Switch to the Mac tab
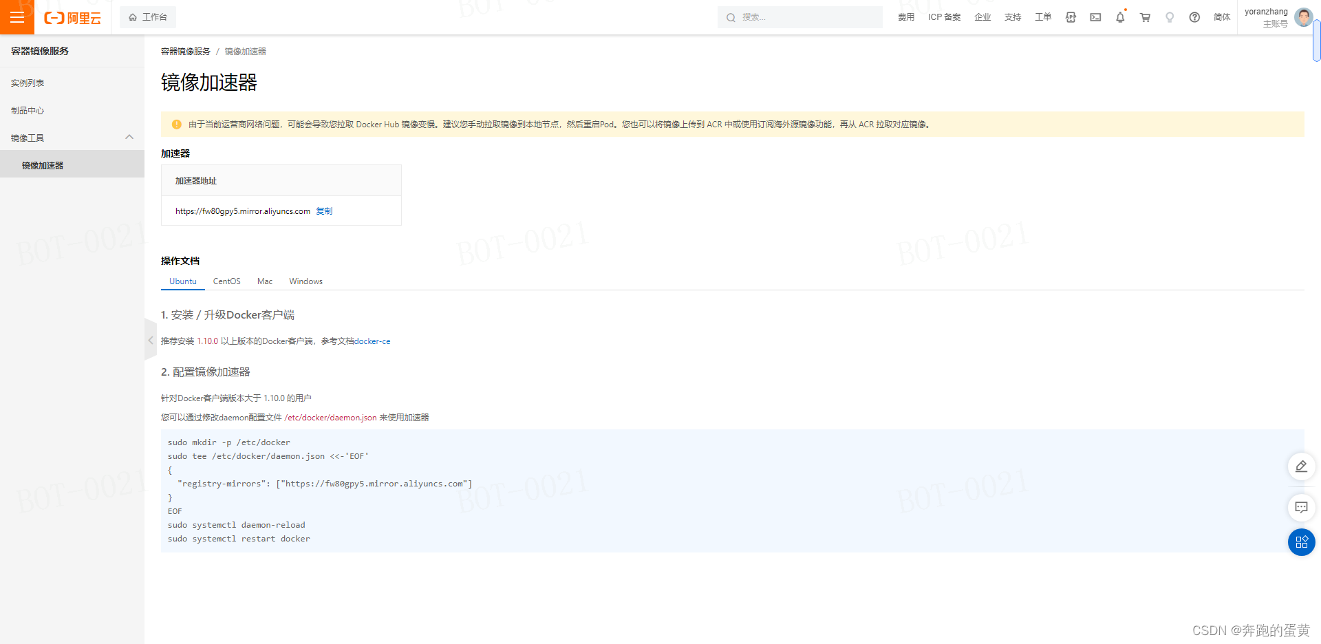 pyautogui.click(x=265, y=281)
